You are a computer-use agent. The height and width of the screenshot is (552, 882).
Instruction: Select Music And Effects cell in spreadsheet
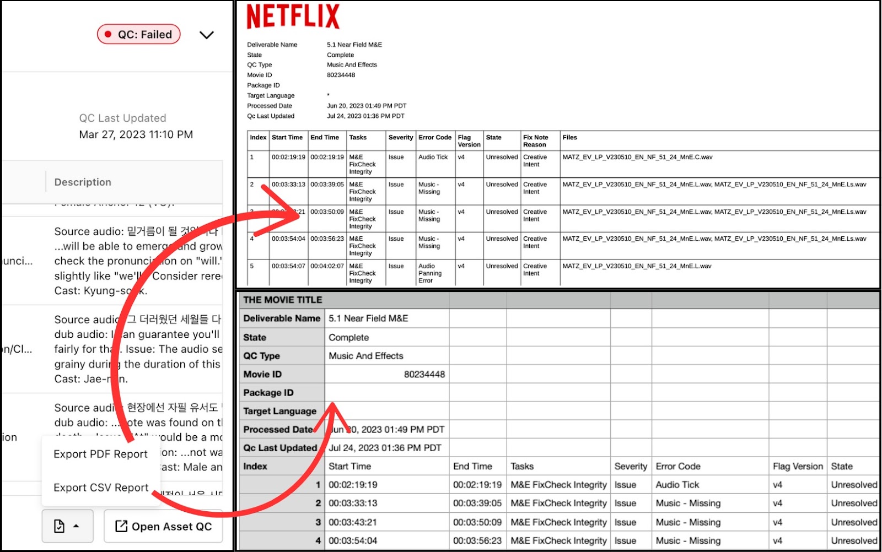coord(387,356)
